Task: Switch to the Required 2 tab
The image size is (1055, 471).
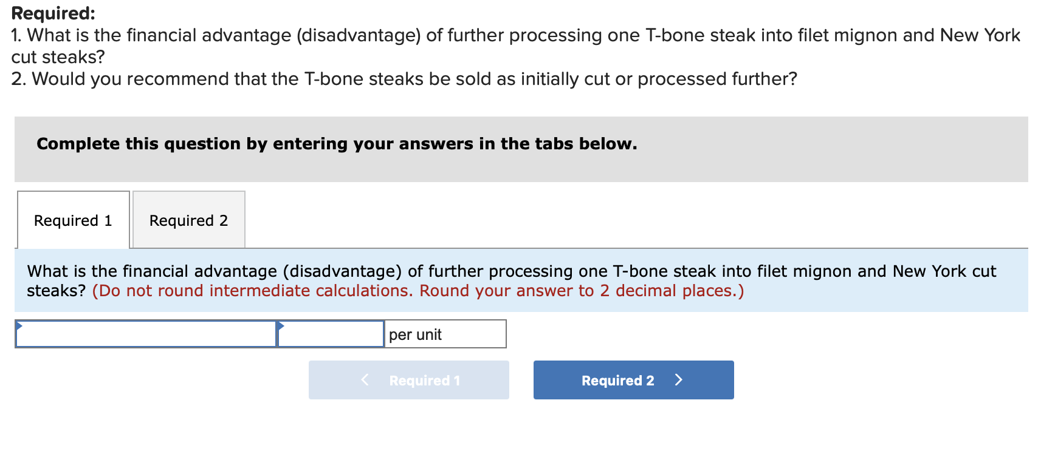Action: 188,220
